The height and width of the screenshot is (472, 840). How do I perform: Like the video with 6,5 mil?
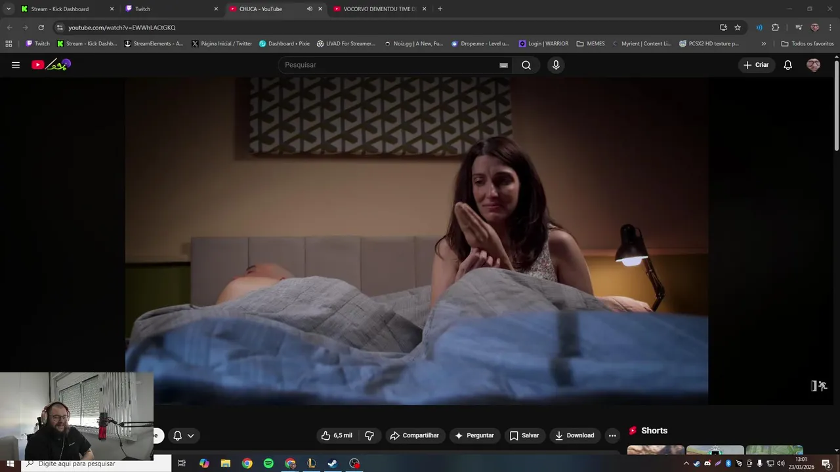coord(337,435)
